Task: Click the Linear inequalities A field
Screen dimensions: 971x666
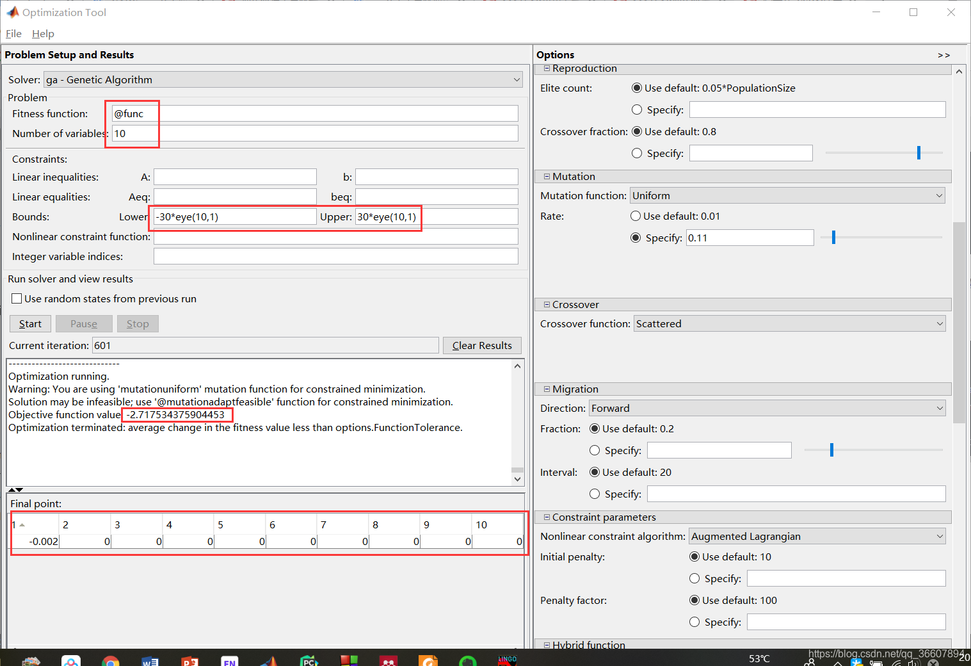Action: click(x=235, y=177)
